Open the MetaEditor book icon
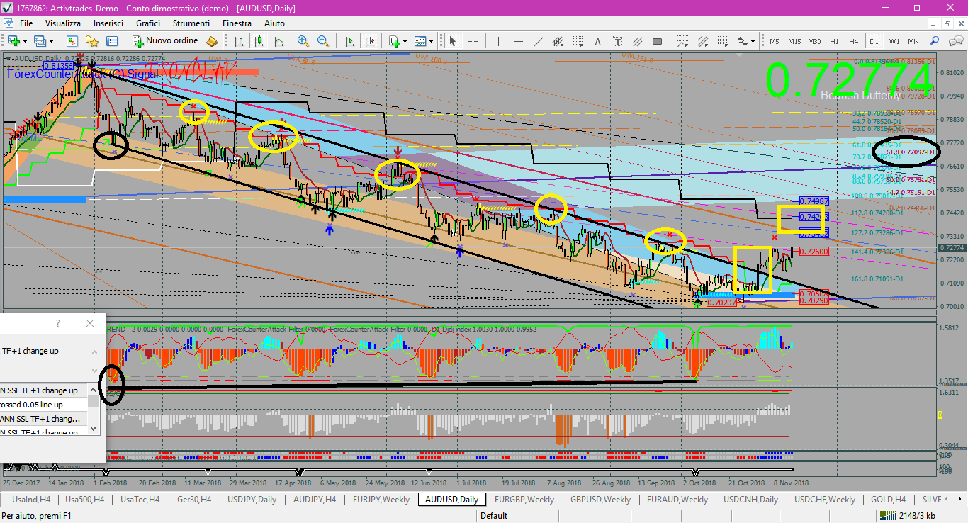The width and height of the screenshot is (968, 523). pos(212,41)
